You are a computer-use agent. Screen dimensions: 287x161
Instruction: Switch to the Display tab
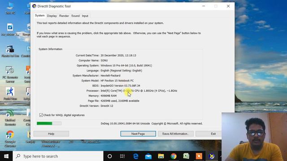tap(52, 16)
